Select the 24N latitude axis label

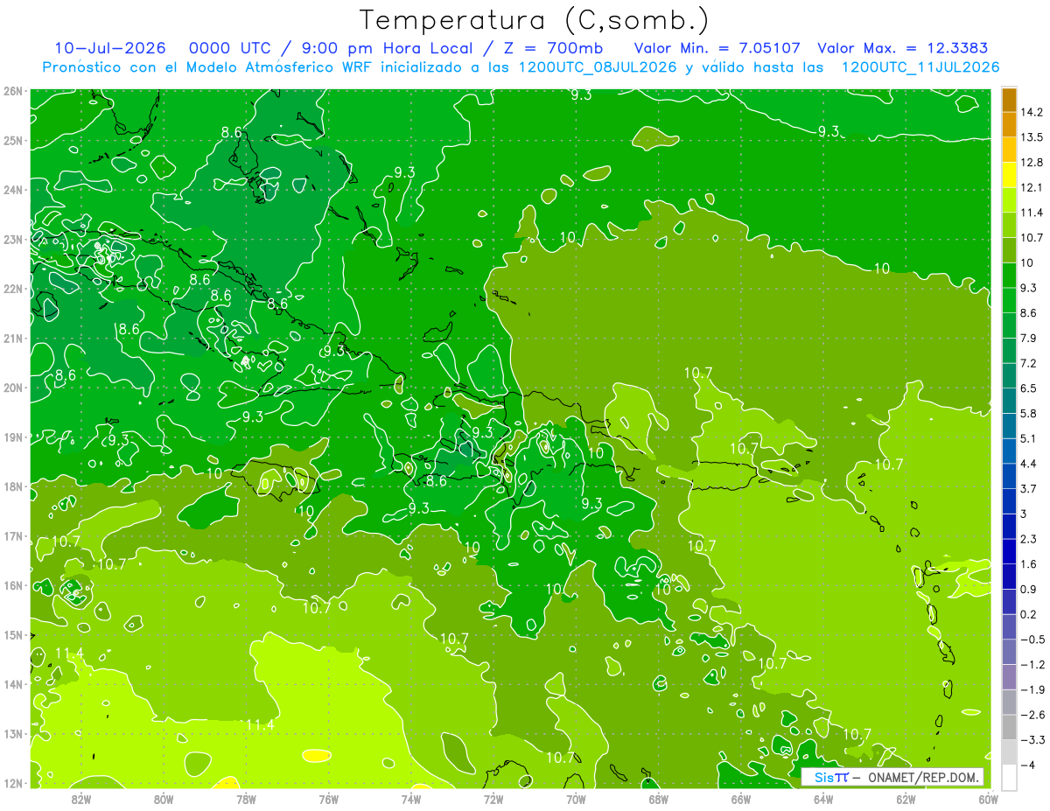[x=12, y=190]
